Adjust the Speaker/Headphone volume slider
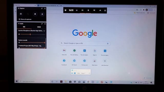The height and width of the screenshot is (92, 164). click(x=33, y=34)
